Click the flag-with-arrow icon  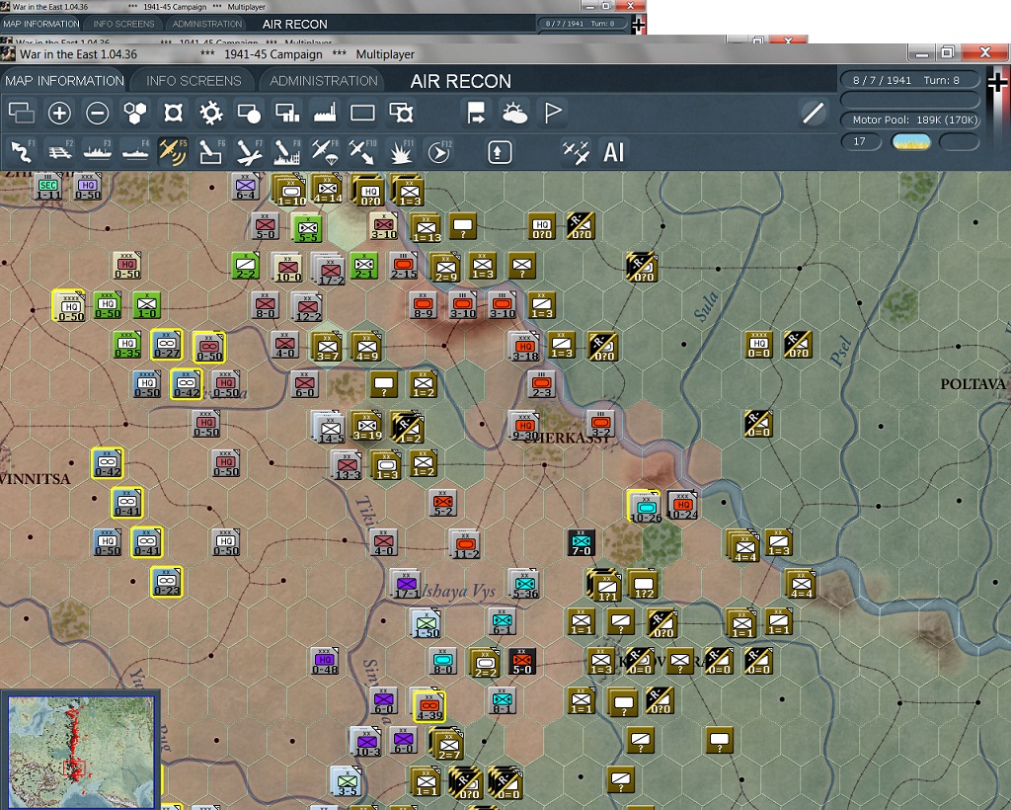point(476,114)
